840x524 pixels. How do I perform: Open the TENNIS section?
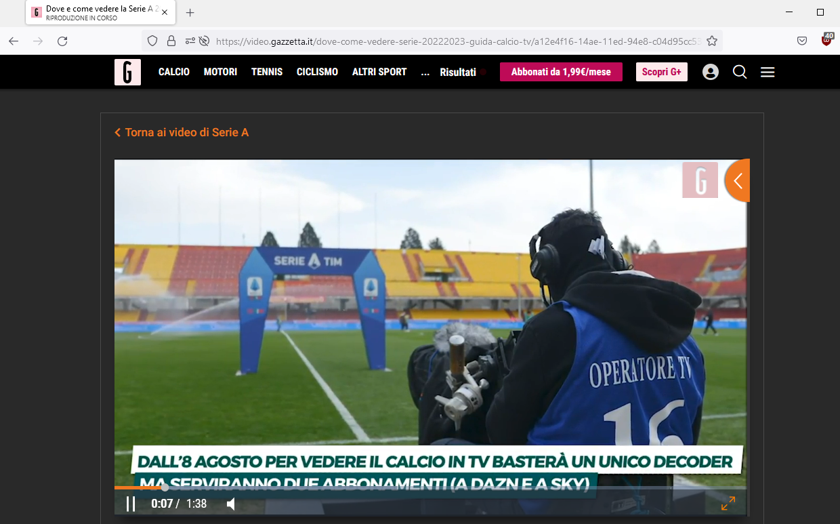click(x=267, y=72)
